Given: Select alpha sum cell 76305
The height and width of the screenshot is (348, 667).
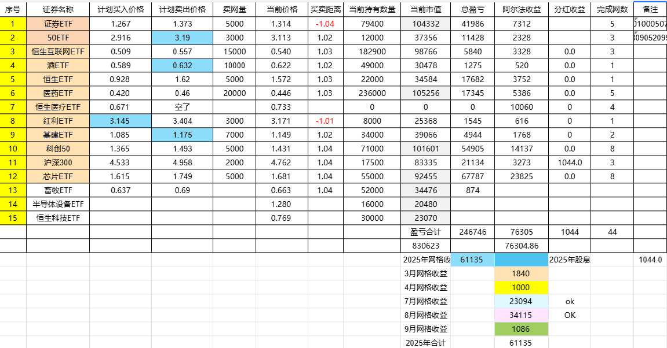Looking at the screenshot, I should [x=522, y=232].
